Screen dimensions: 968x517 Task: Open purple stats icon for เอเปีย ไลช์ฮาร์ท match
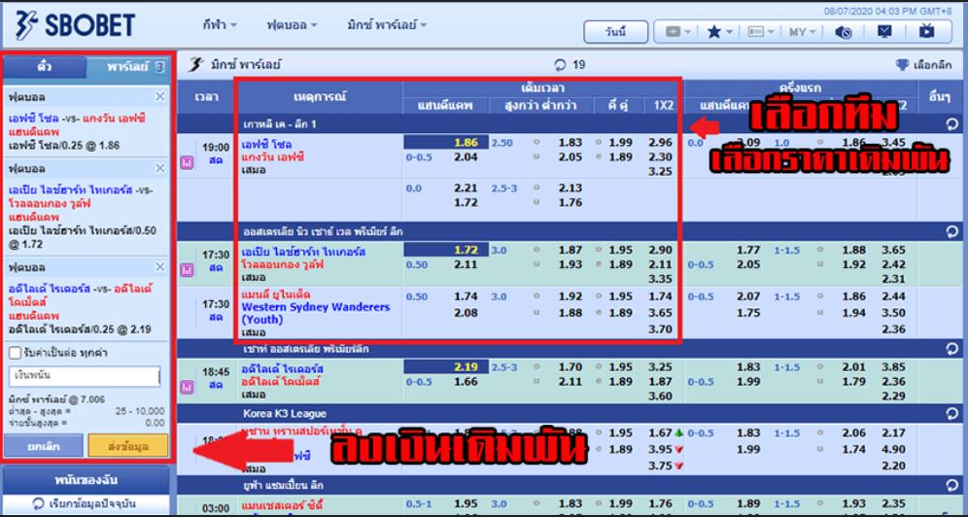(x=187, y=269)
